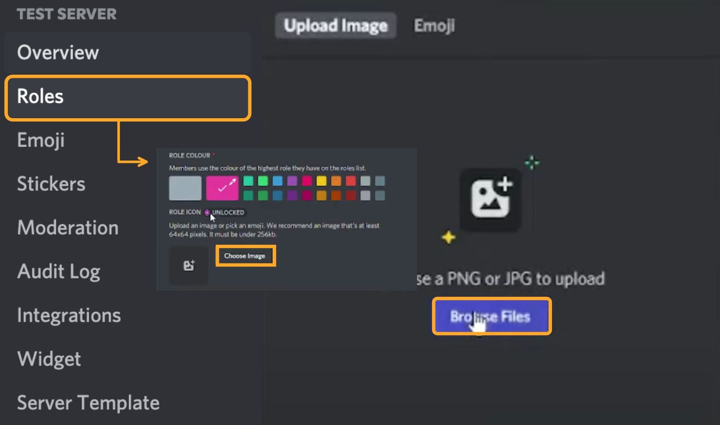This screenshot has width=720, height=425.
Task: Select the default grey role colour
Action: [x=184, y=188]
